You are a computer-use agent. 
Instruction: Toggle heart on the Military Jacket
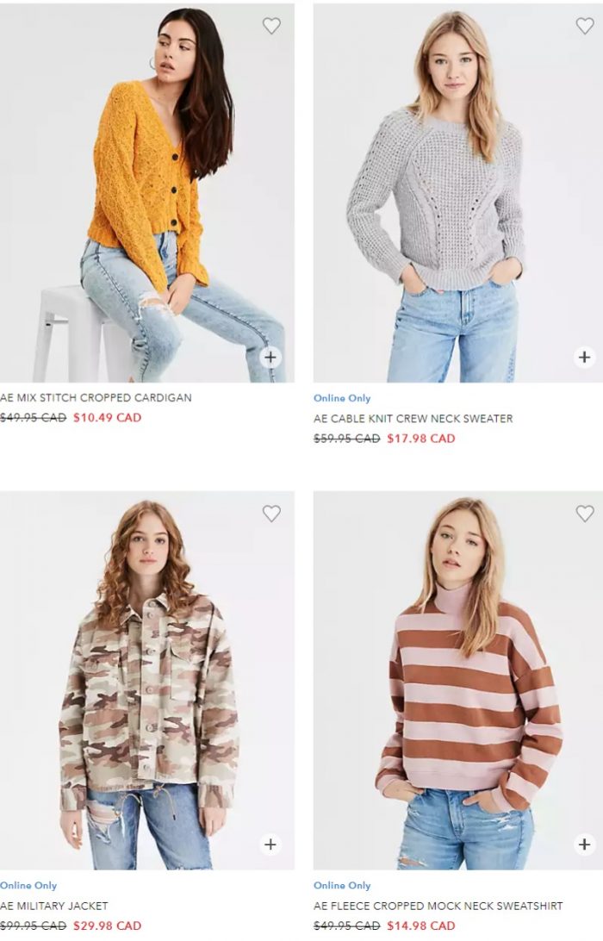tap(271, 513)
